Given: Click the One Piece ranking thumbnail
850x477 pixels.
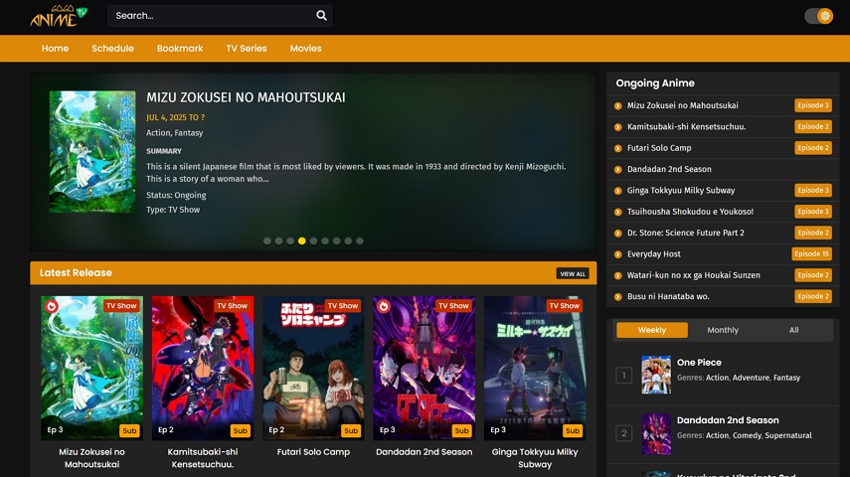Looking at the screenshot, I should [656, 375].
